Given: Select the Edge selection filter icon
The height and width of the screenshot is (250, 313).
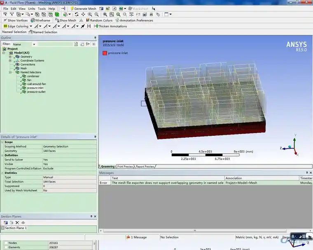Looking at the screenshot, I should tap(44, 14).
